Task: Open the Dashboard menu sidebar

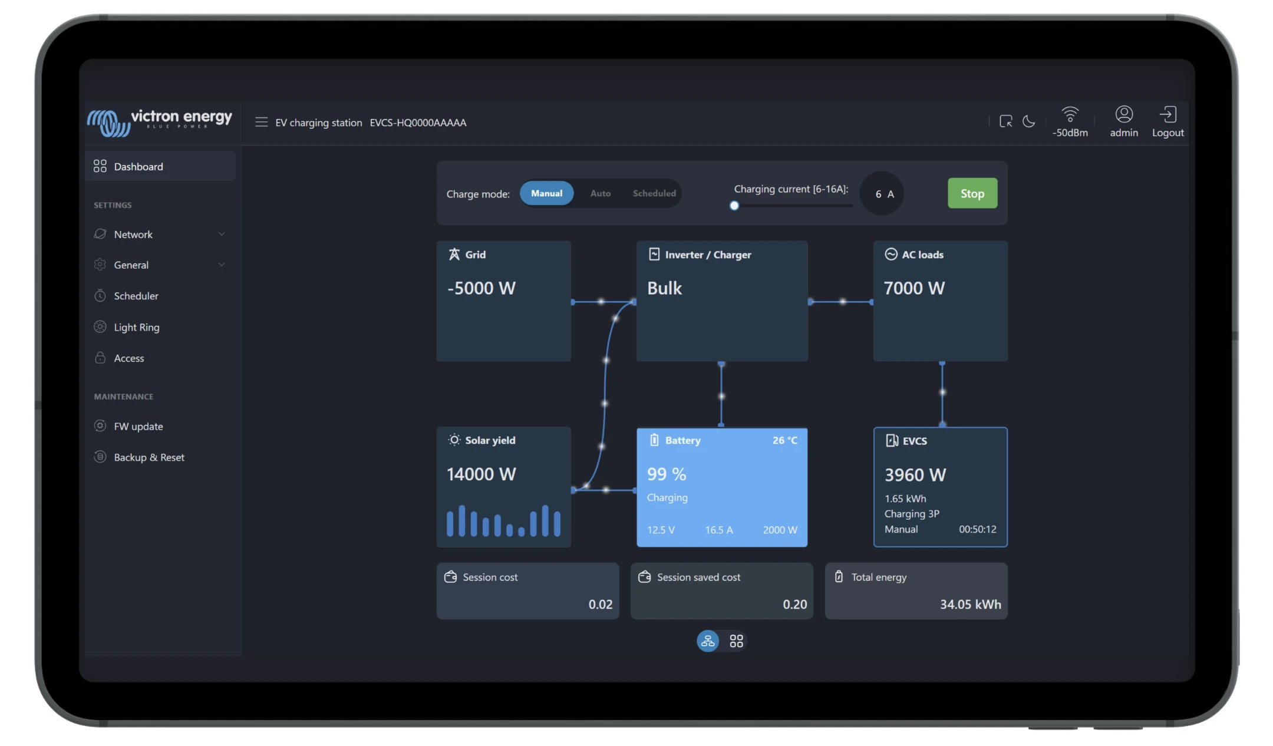Action: (x=138, y=167)
